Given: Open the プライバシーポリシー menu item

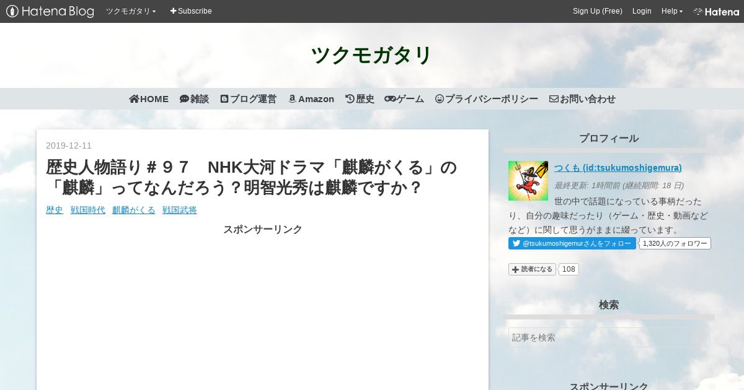Looking at the screenshot, I should click(487, 99).
